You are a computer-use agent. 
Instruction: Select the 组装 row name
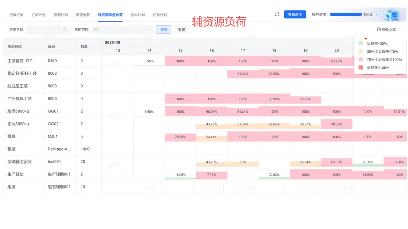[x=12, y=187]
